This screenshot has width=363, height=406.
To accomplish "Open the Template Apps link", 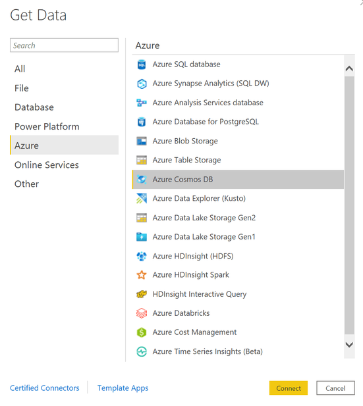I will (123, 388).
